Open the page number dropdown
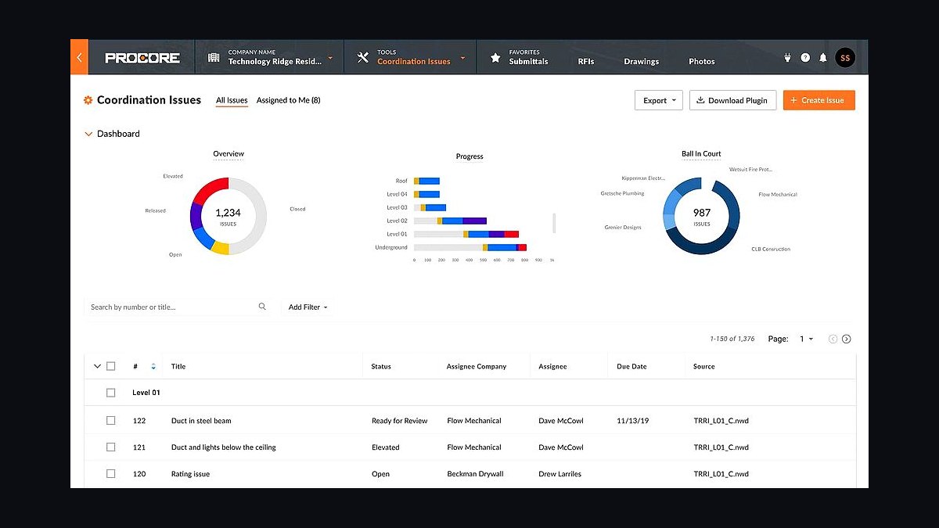This screenshot has width=939, height=528. click(806, 339)
